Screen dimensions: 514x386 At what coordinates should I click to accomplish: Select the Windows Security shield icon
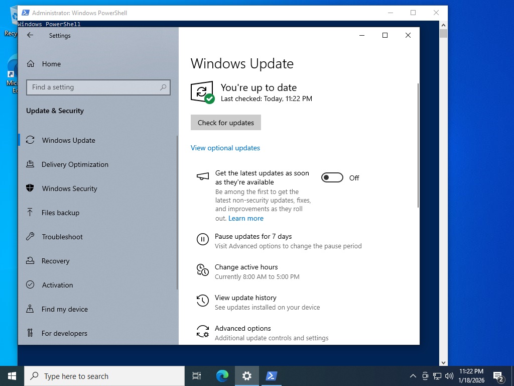(x=30, y=188)
